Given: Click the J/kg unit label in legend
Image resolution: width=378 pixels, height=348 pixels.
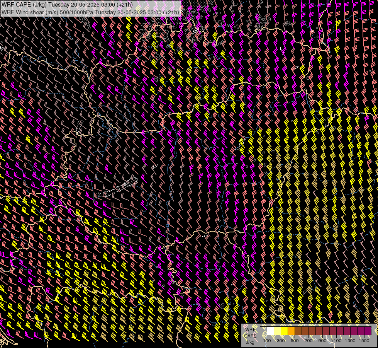Looking at the screenshot, I should click(x=250, y=342).
